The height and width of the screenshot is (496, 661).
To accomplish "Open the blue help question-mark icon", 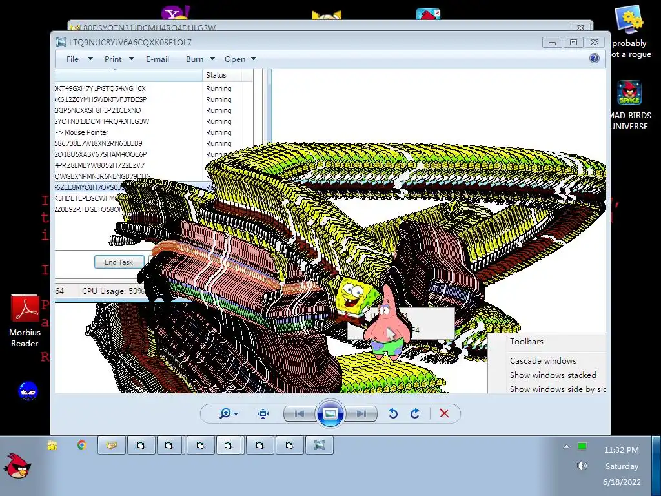I will (595, 58).
